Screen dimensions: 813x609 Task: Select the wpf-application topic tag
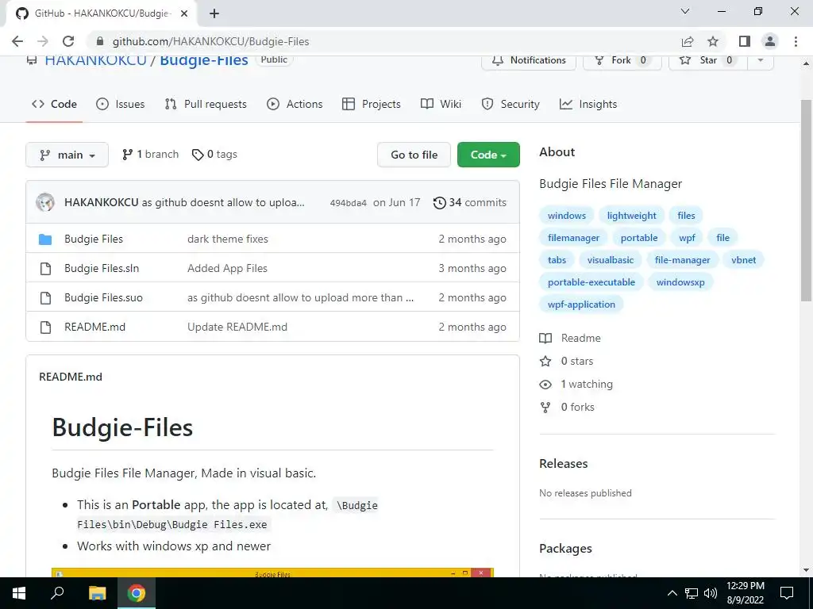coord(581,304)
